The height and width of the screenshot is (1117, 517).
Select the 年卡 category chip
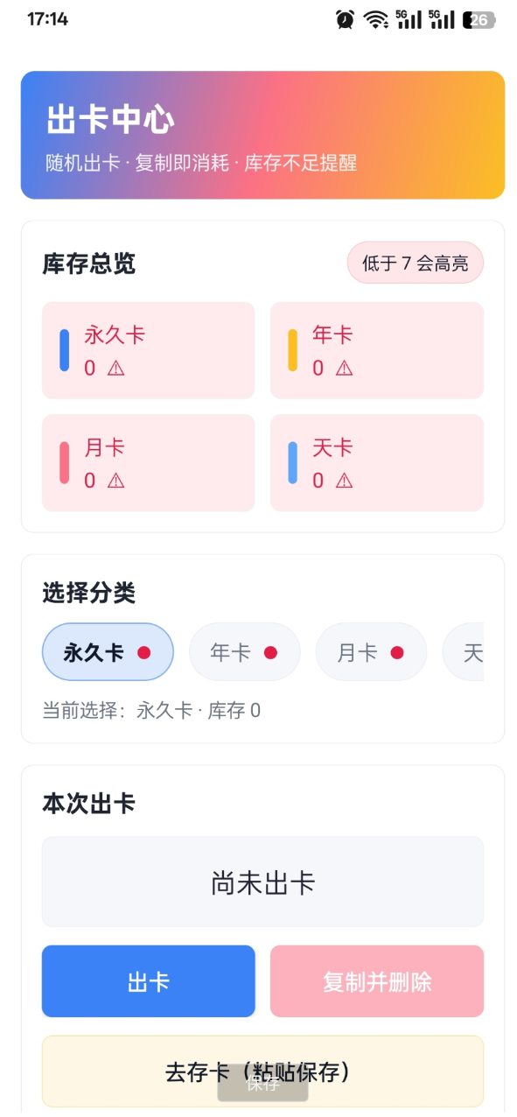click(245, 651)
